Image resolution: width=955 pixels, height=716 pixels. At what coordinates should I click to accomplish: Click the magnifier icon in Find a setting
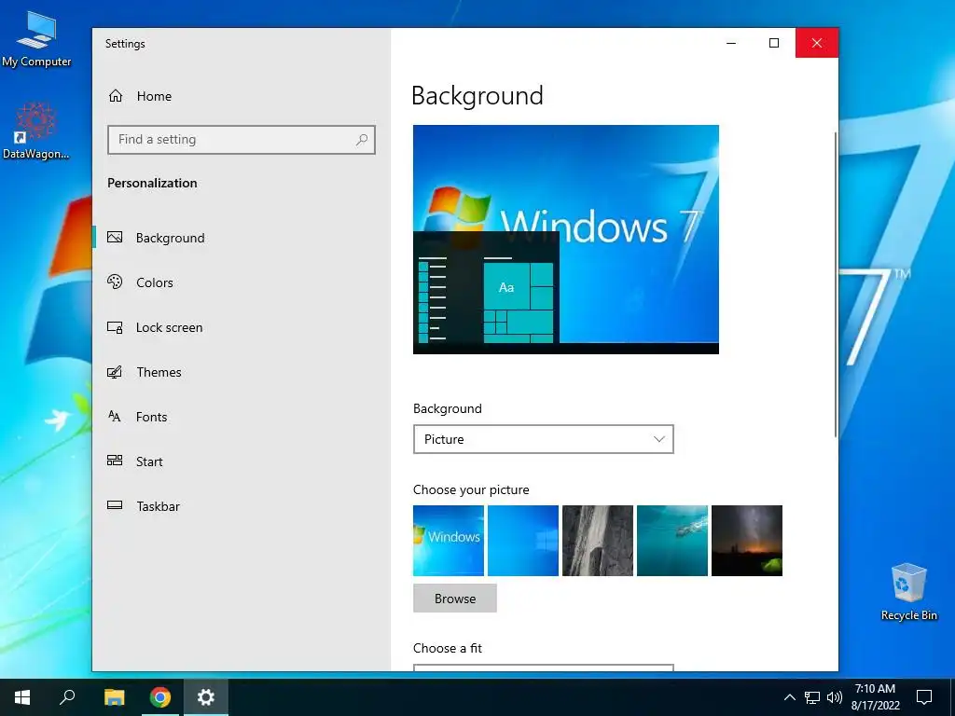pyautogui.click(x=362, y=140)
